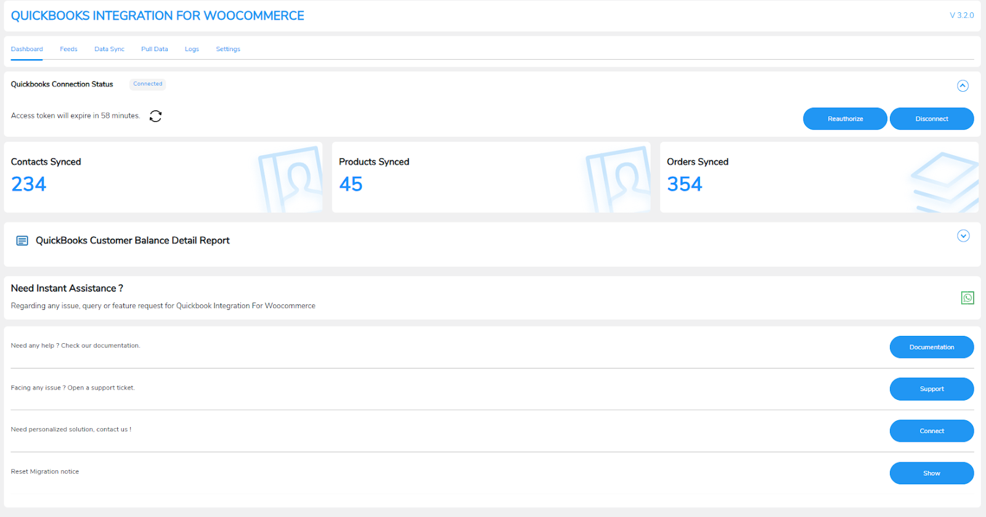Open the Settings tab

tap(228, 49)
